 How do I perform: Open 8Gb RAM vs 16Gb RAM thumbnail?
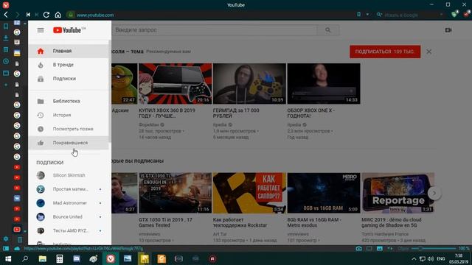point(324,193)
